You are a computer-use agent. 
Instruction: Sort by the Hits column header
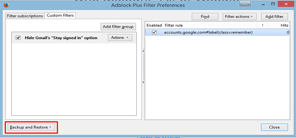(x=279, y=25)
